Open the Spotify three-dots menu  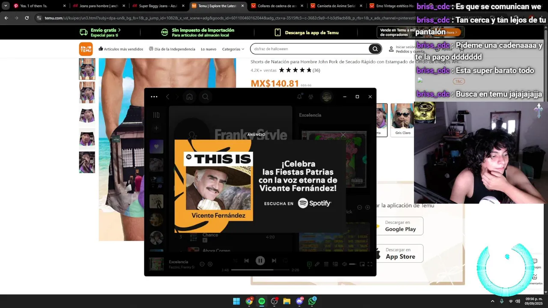pyautogui.click(x=154, y=97)
